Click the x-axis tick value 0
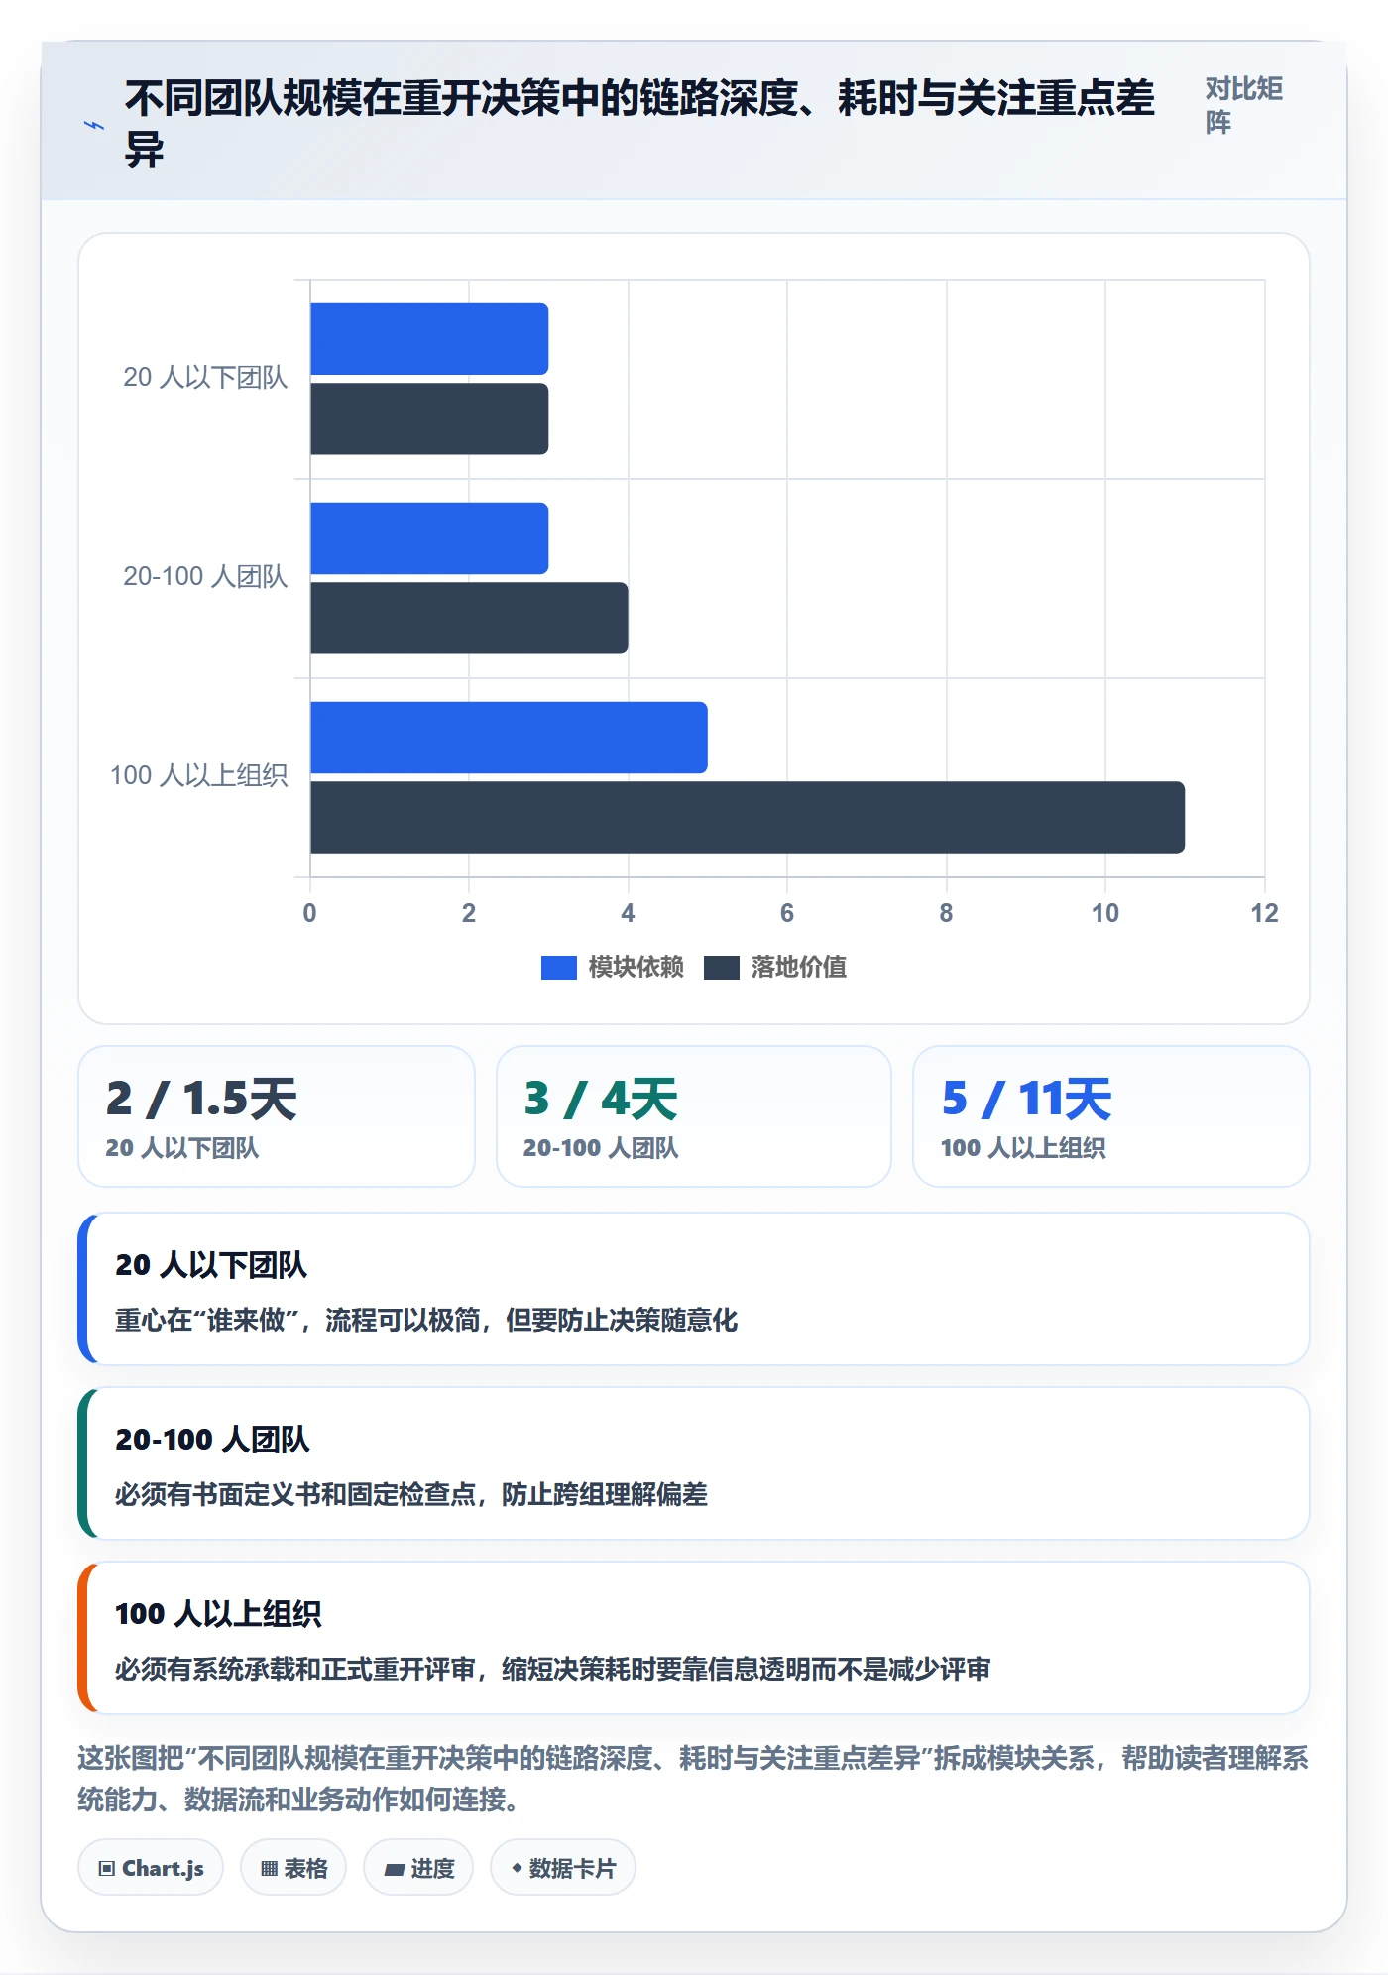This screenshot has width=1388, height=1975. (x=310, y=913)
